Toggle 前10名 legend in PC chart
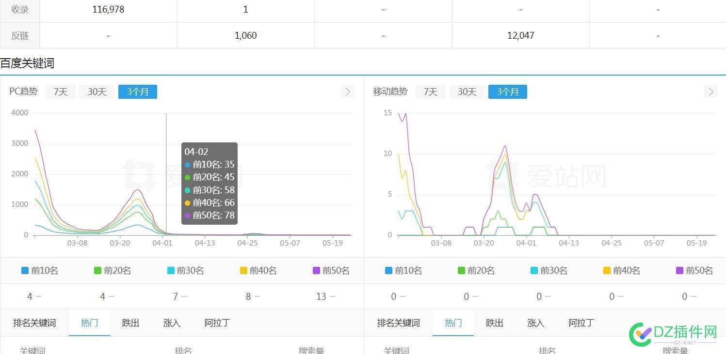Screen dimensions: 726x354 coord(40,271)
